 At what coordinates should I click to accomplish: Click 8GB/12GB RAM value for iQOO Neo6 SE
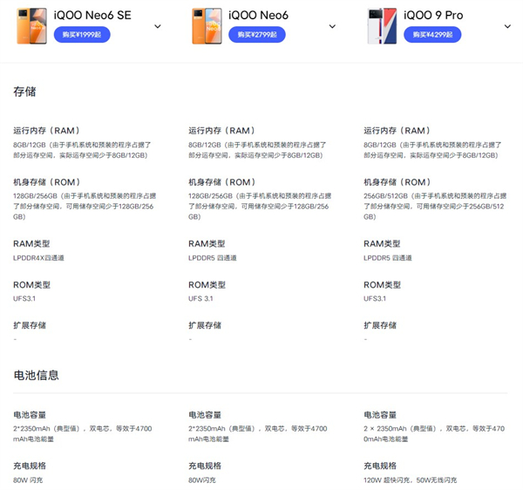pyautogui.click(x=82, y=150)
